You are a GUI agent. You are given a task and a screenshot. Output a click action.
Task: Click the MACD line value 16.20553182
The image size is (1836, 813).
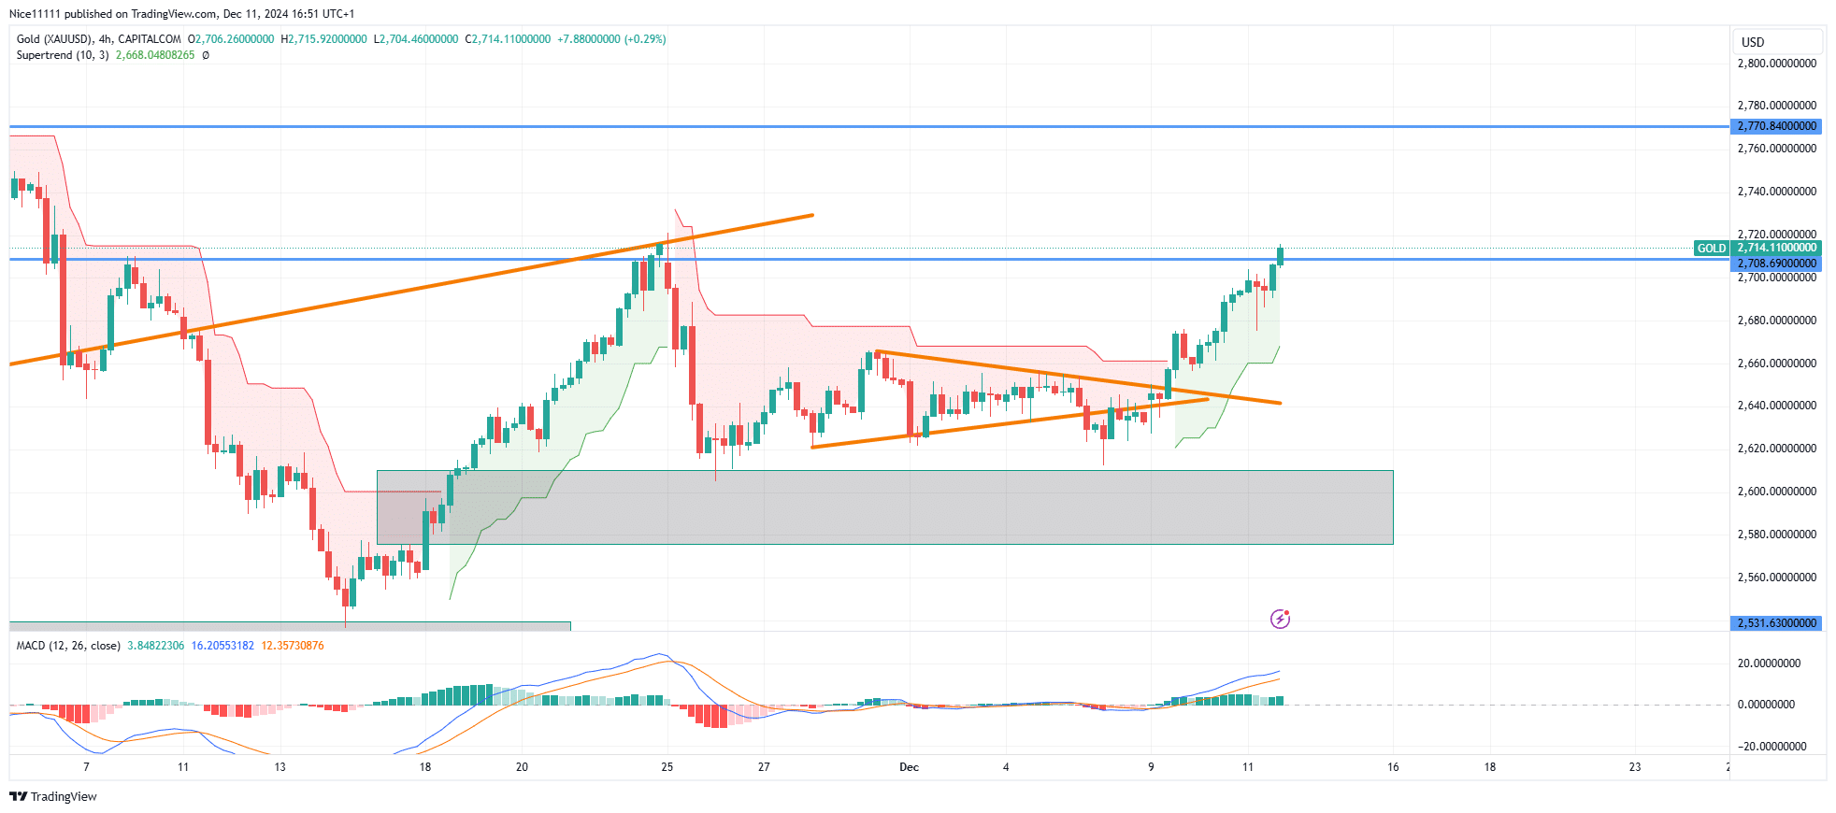pos(222,646)
